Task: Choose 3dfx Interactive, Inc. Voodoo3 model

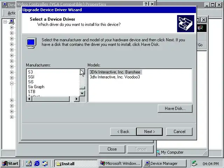Action: point(115,77)
